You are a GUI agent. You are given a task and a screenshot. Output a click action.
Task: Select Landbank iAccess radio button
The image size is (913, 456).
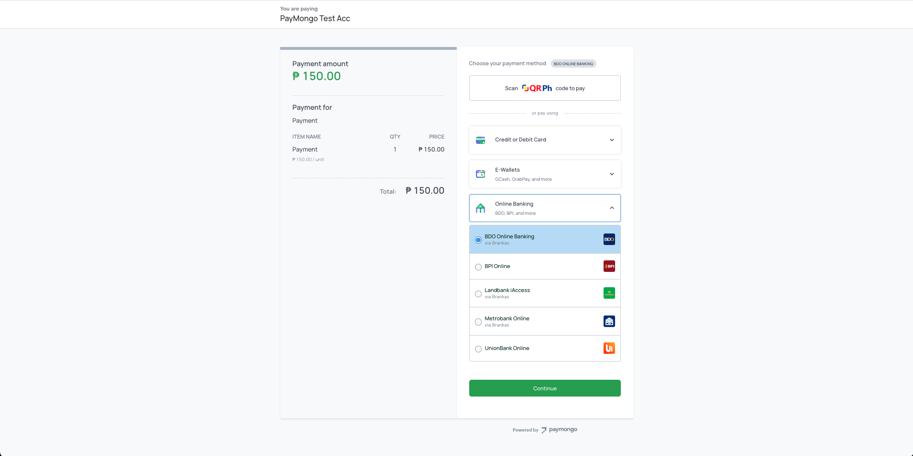click(x=478, y=294)
